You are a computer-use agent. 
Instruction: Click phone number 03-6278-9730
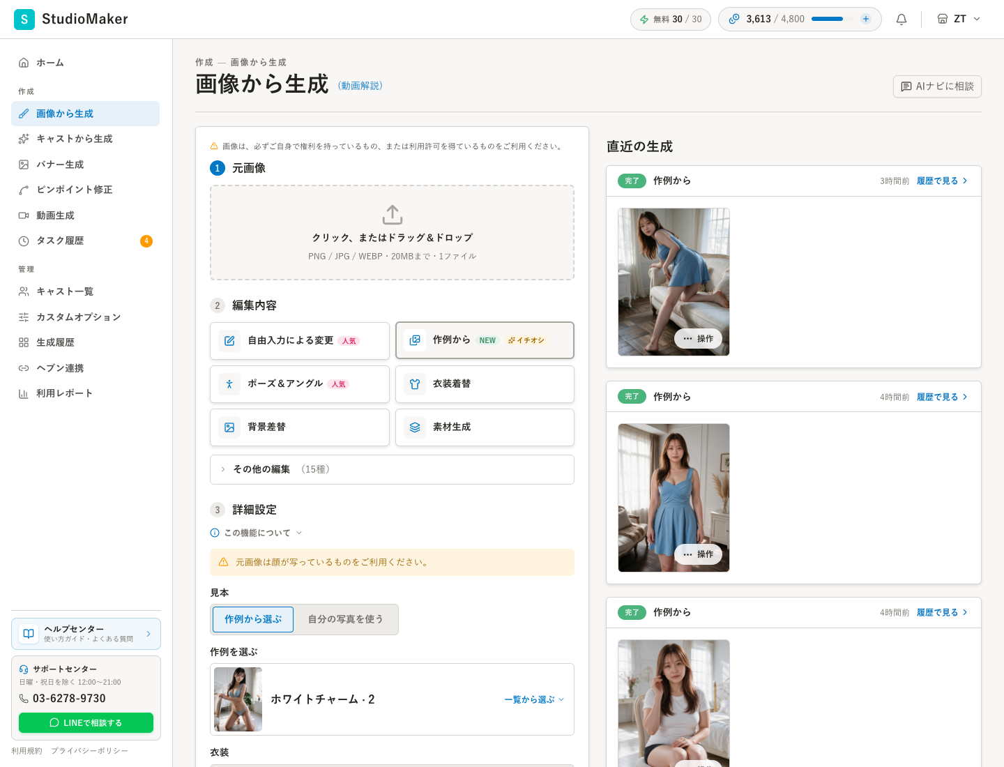click(69, 699)
